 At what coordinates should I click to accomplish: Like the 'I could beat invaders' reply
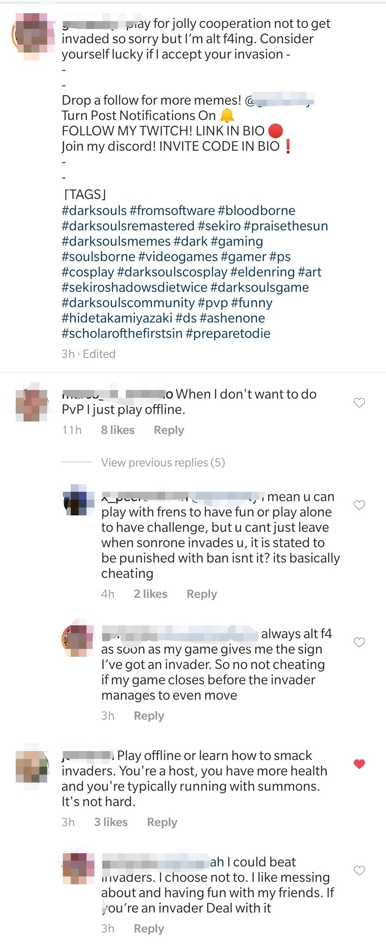coord(359,871)
